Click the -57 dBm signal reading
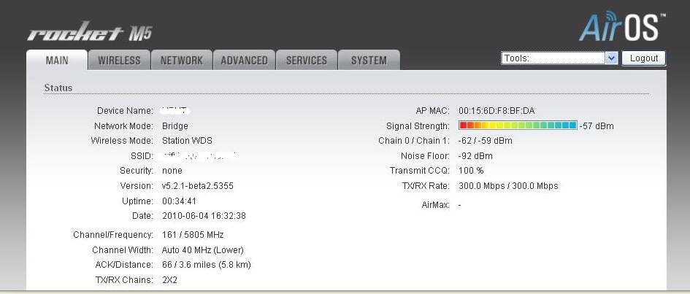Viewport: 690px width, 294px height. tap(597, 126)
